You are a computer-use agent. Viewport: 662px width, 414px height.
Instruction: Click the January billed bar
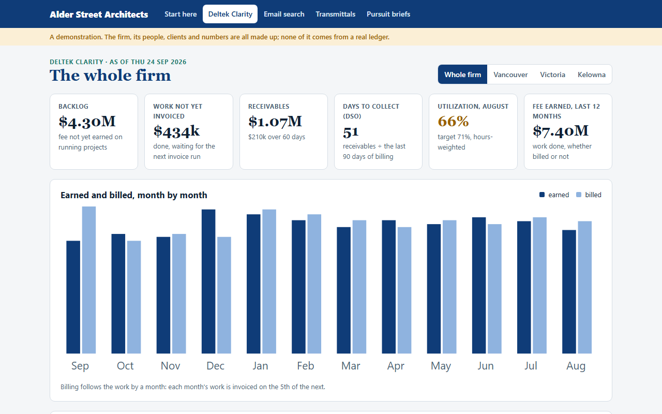click(x=269, y=282)
